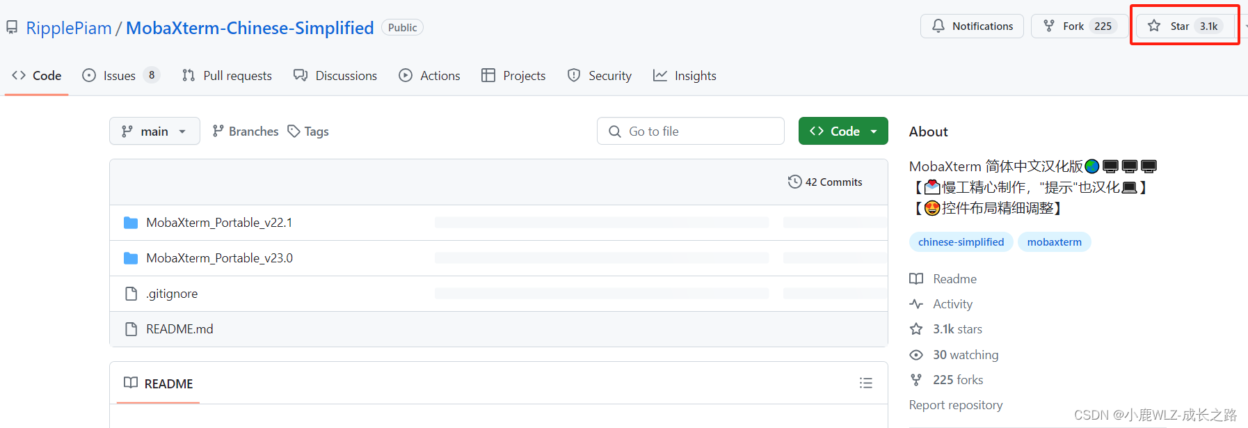The height and width of the screenshot is (428, 1248).
Task: Click the search magnifier icon in Go to file
Action: click(615, 131)
